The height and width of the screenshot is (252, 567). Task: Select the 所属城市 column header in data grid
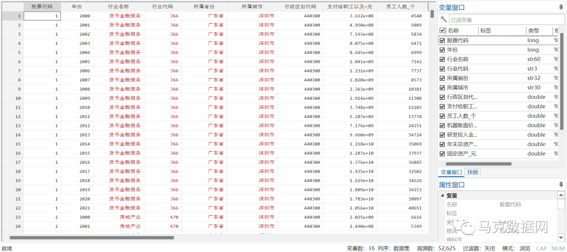click(x=253, y=6)
